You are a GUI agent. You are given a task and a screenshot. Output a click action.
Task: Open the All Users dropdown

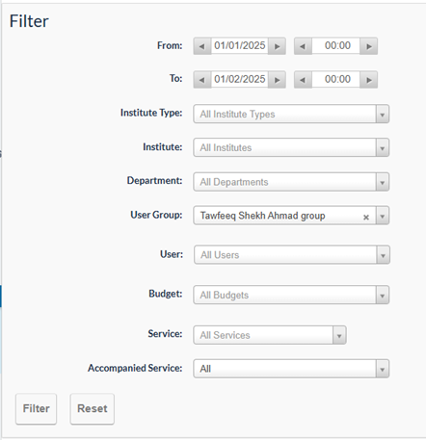(x=292, y=255)
